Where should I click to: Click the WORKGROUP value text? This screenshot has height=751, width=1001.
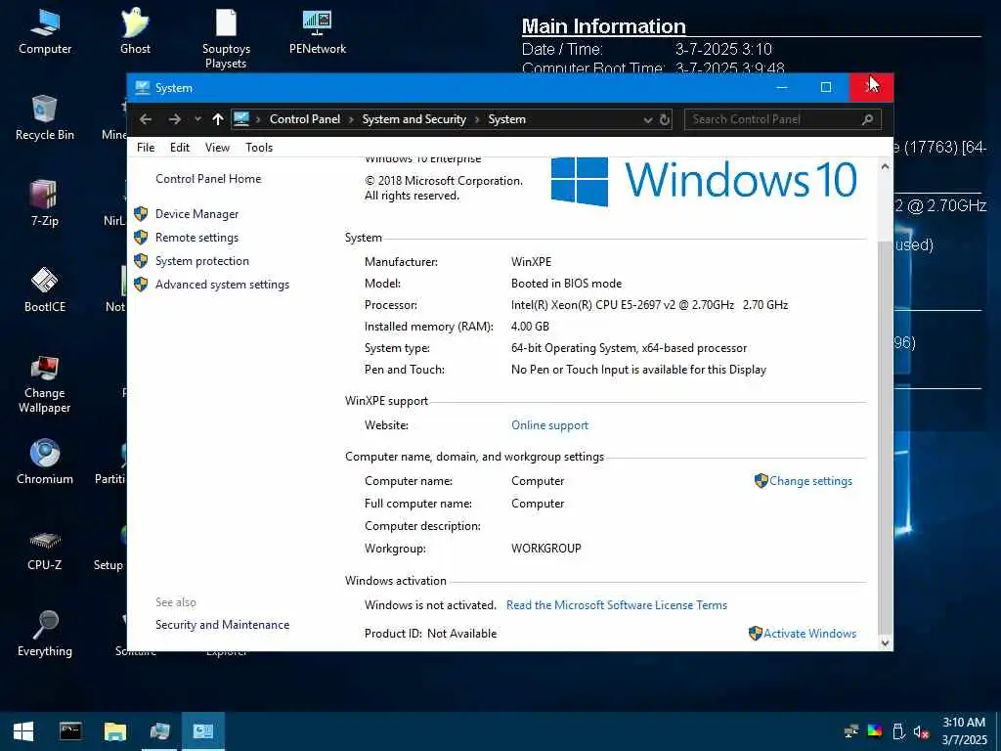point(545,549)
